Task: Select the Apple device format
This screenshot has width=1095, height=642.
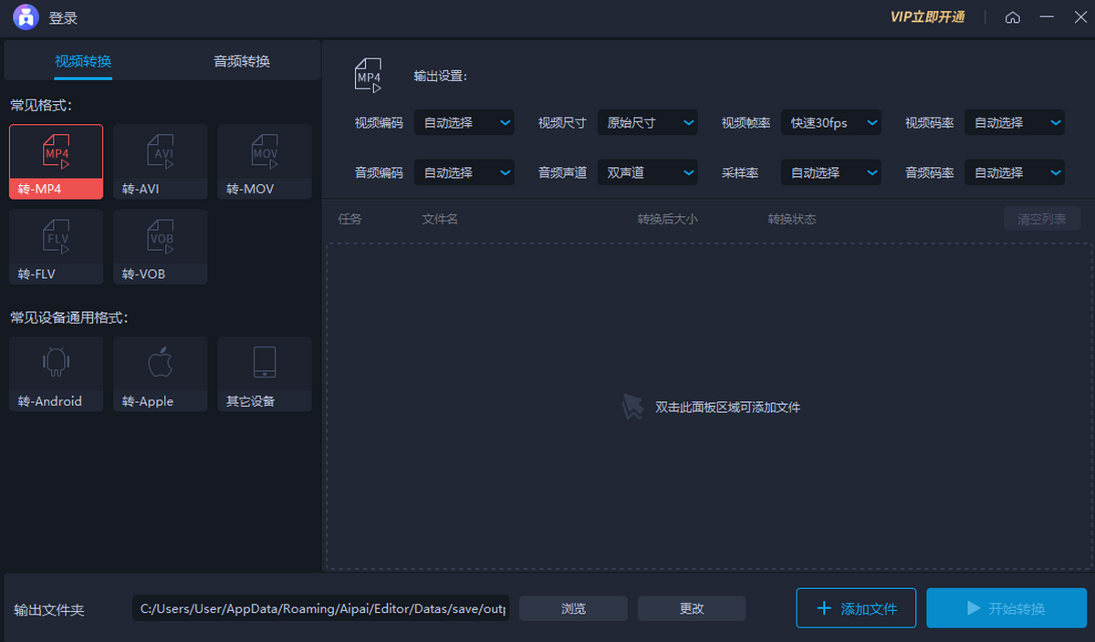Action: tap(161, 374)
